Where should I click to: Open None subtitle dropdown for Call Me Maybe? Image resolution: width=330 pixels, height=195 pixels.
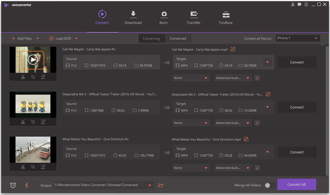coord(191,78)
